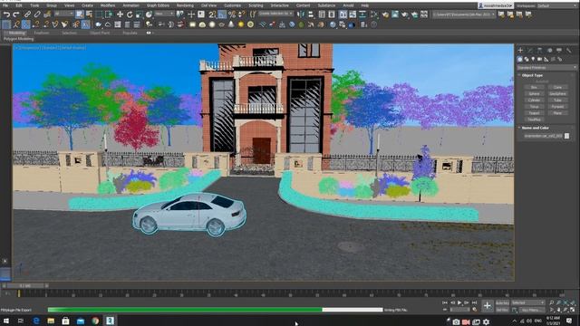Click the Cylinder primitive button
The image size is (580, 326).
pyautogui.click(x=534, y=101)
